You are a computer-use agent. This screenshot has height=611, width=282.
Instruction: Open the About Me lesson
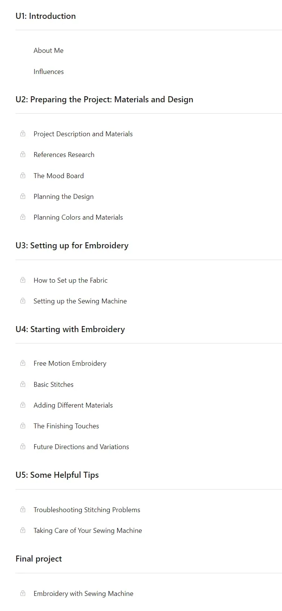point(48,51)
